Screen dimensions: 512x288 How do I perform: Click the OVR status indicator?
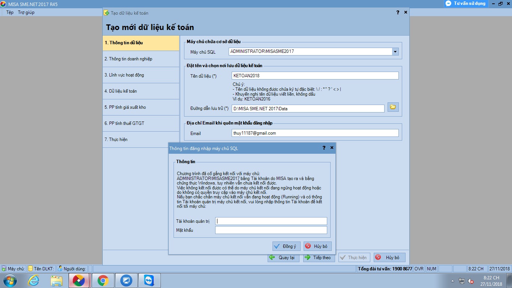(419, 269)
